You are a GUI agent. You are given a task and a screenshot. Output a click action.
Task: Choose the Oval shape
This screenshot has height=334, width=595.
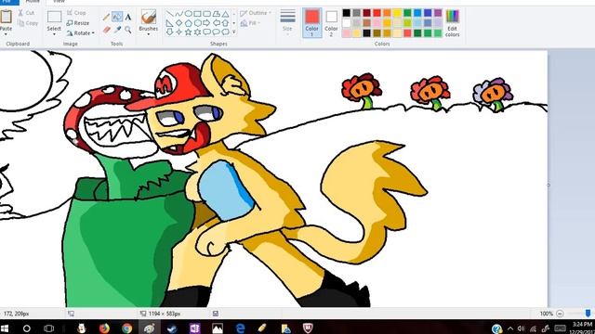point(188,14)
